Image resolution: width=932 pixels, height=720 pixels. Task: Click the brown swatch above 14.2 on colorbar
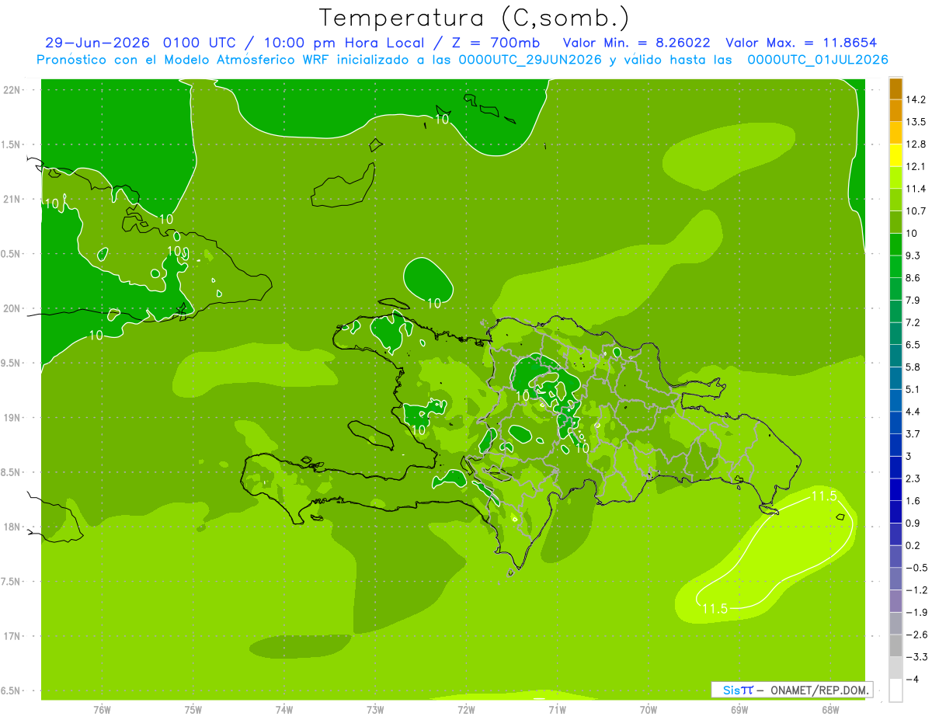895,89
